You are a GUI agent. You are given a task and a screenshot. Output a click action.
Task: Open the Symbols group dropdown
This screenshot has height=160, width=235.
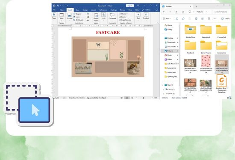[146, 17]
